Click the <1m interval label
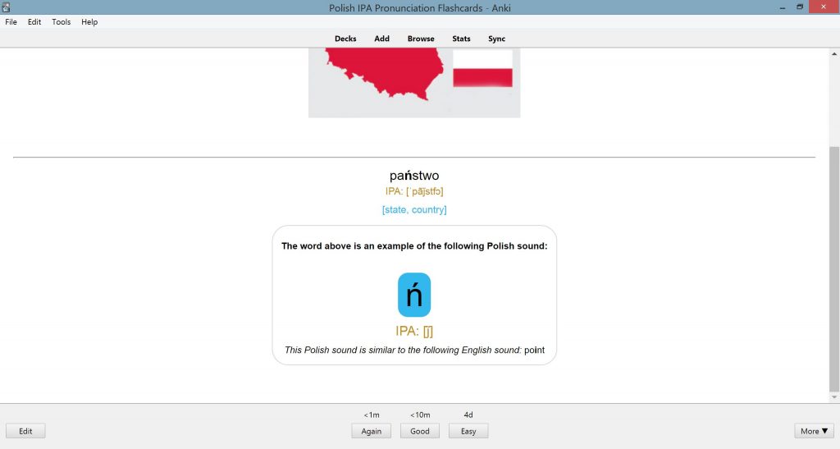840x449 pixels. [372, 415]
